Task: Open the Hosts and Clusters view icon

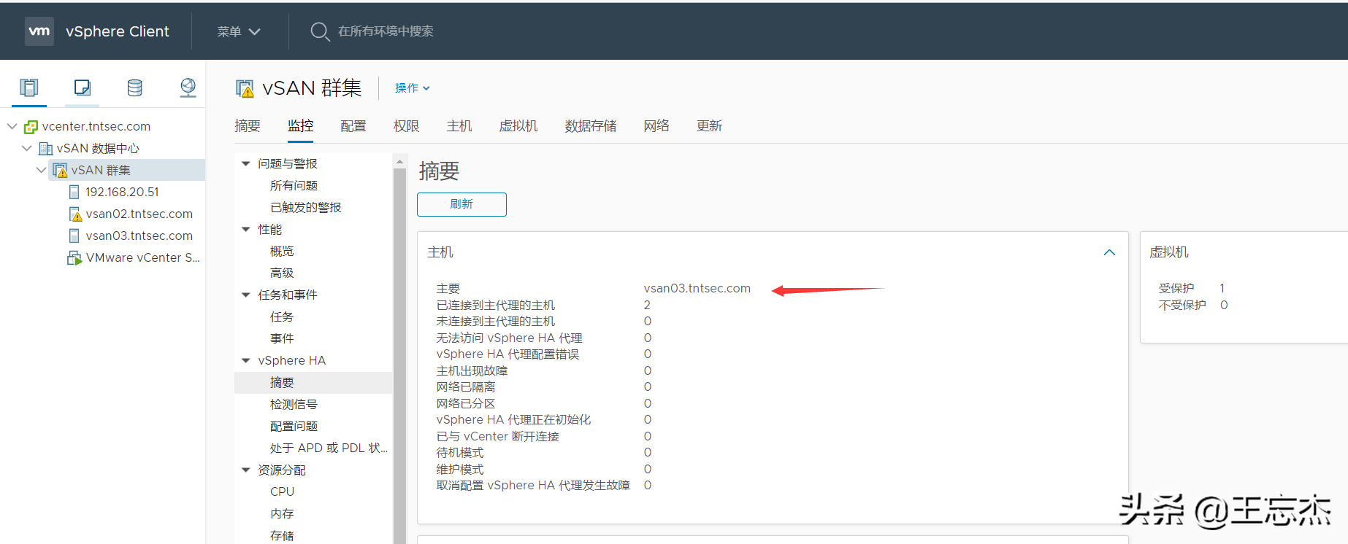Action: [x=29, y=88]
